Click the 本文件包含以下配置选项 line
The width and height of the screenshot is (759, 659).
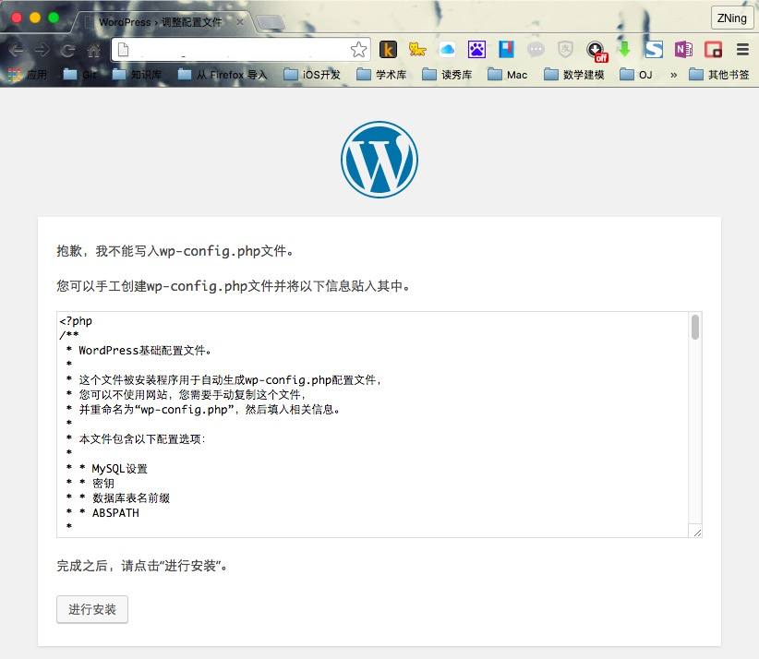pyautogui.click(x=142, y=439)
